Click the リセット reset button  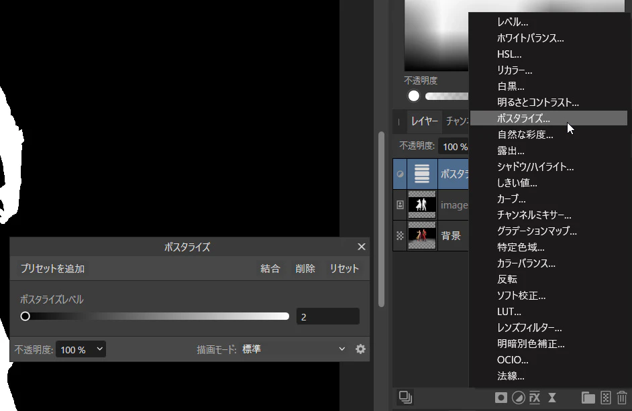point(344,269)
